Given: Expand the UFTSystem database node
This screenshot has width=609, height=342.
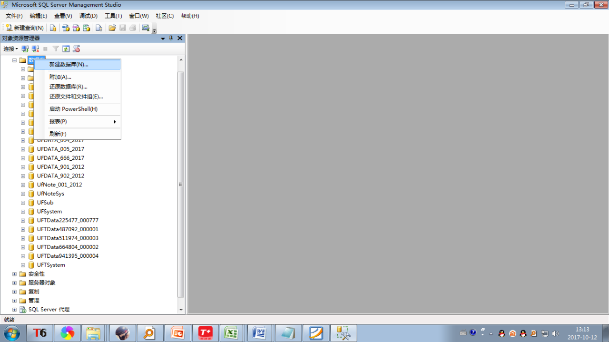Looking at the screenshot, I should click(x=23, y=265).
